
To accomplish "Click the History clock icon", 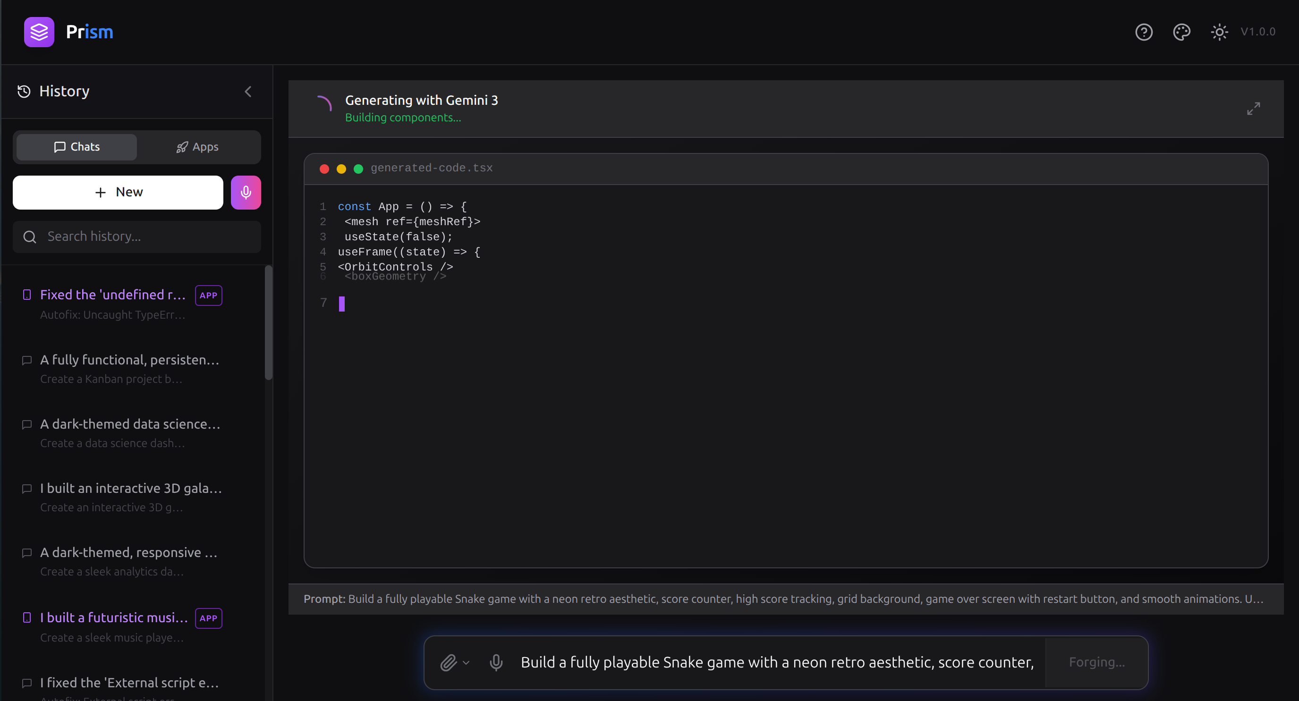I will (24, 91).
